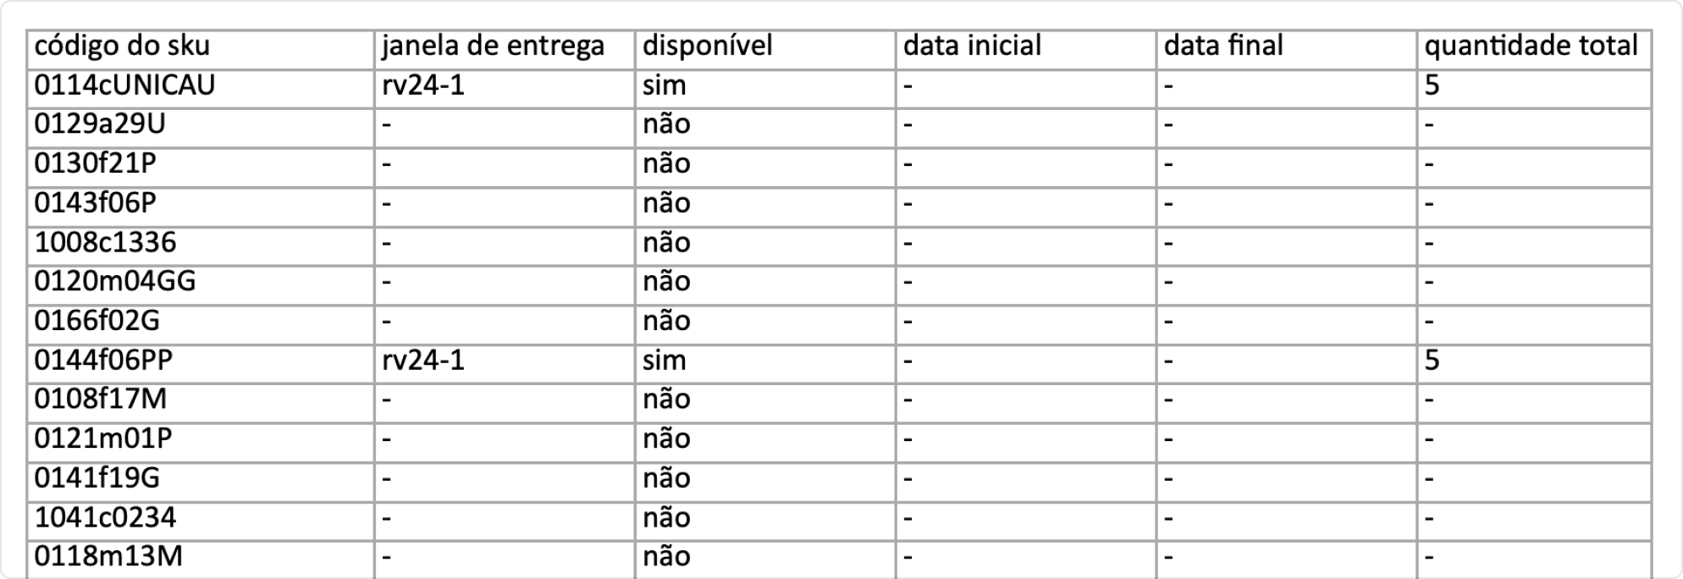Select the 'quantidade total' header cell
The image size is (1683, 579).
tap(1531, 47)
